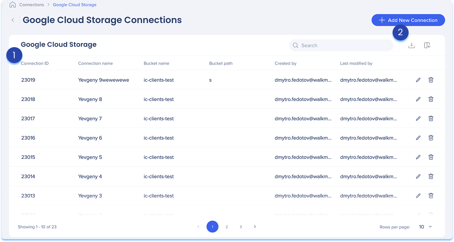454x242 pixels.
Task: Open Rows per page dropdown
Action: click(x=425, y=227)
